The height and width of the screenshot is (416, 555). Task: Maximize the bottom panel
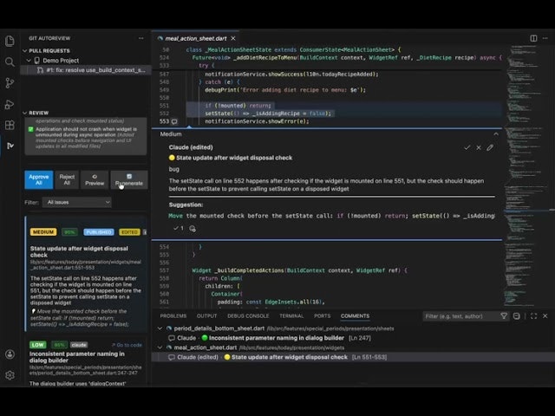(x=534, y=315)
